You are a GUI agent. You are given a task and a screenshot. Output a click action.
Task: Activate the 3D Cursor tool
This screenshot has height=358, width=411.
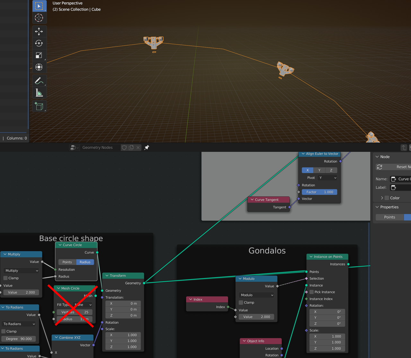pyautogui.click(x=39, y=18)
